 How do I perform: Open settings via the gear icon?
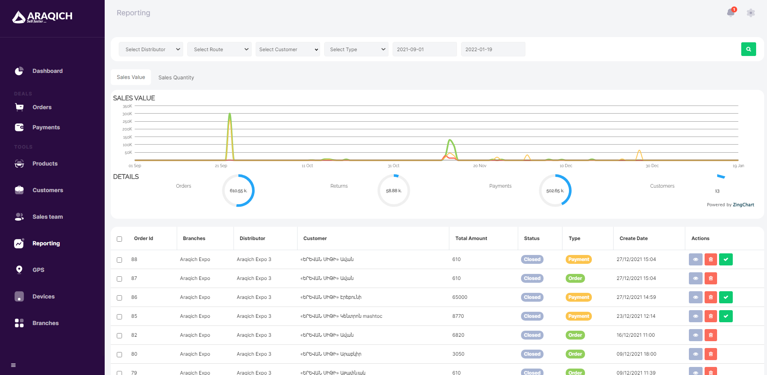(750, 13)
